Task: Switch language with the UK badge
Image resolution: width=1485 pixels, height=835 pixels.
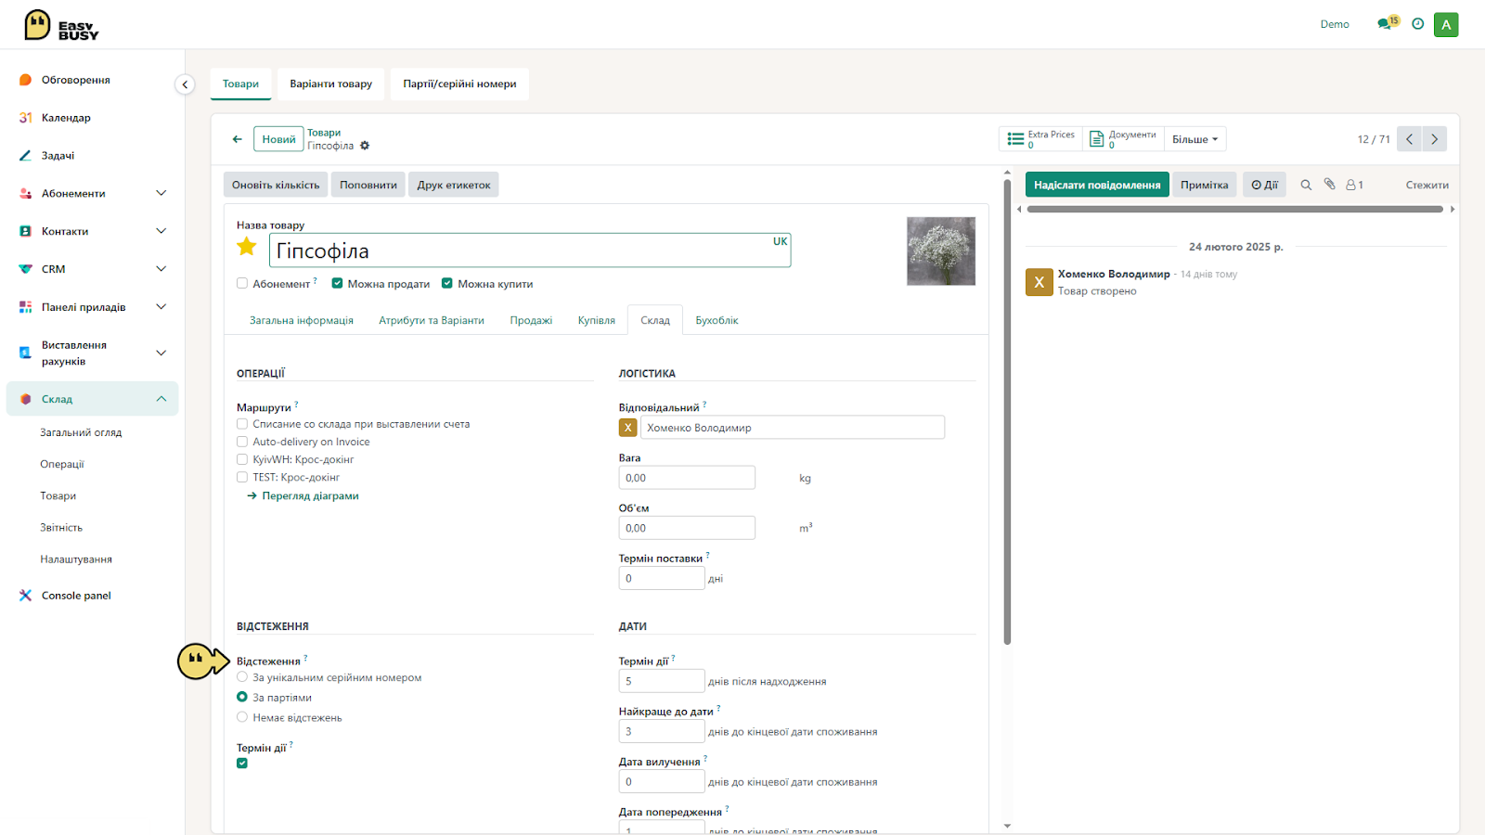Action: pyautogui.click(x=780, y=241)
